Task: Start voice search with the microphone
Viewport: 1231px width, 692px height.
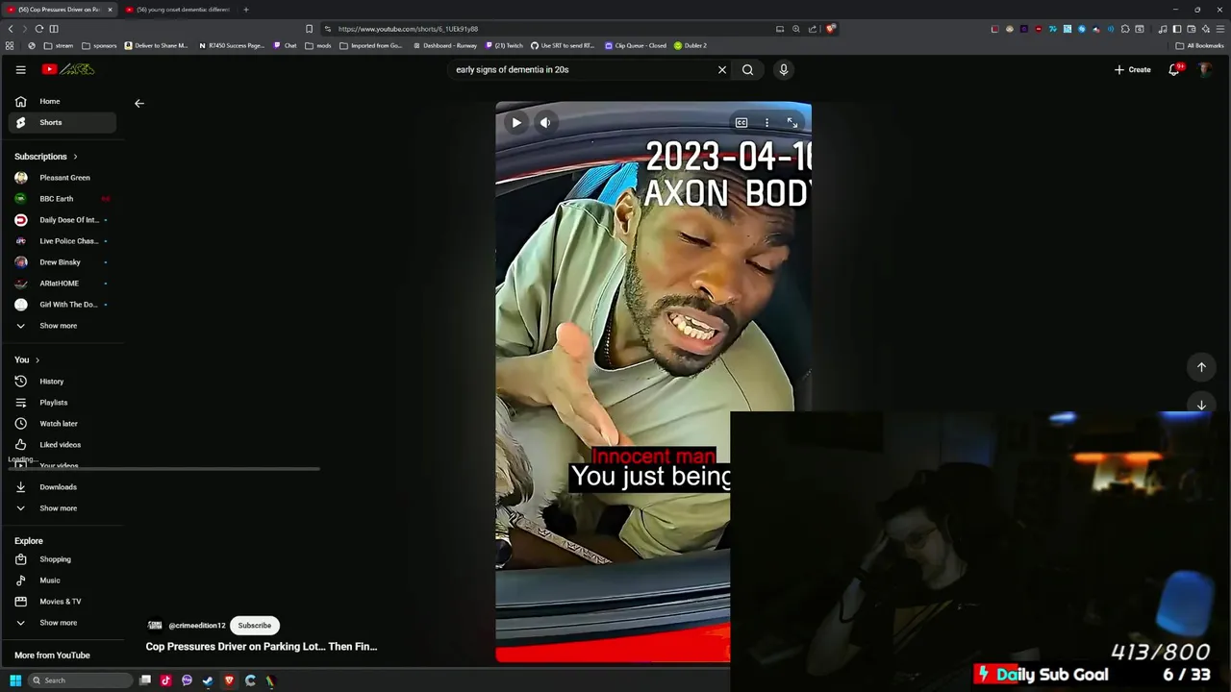Action: [784, 69]
